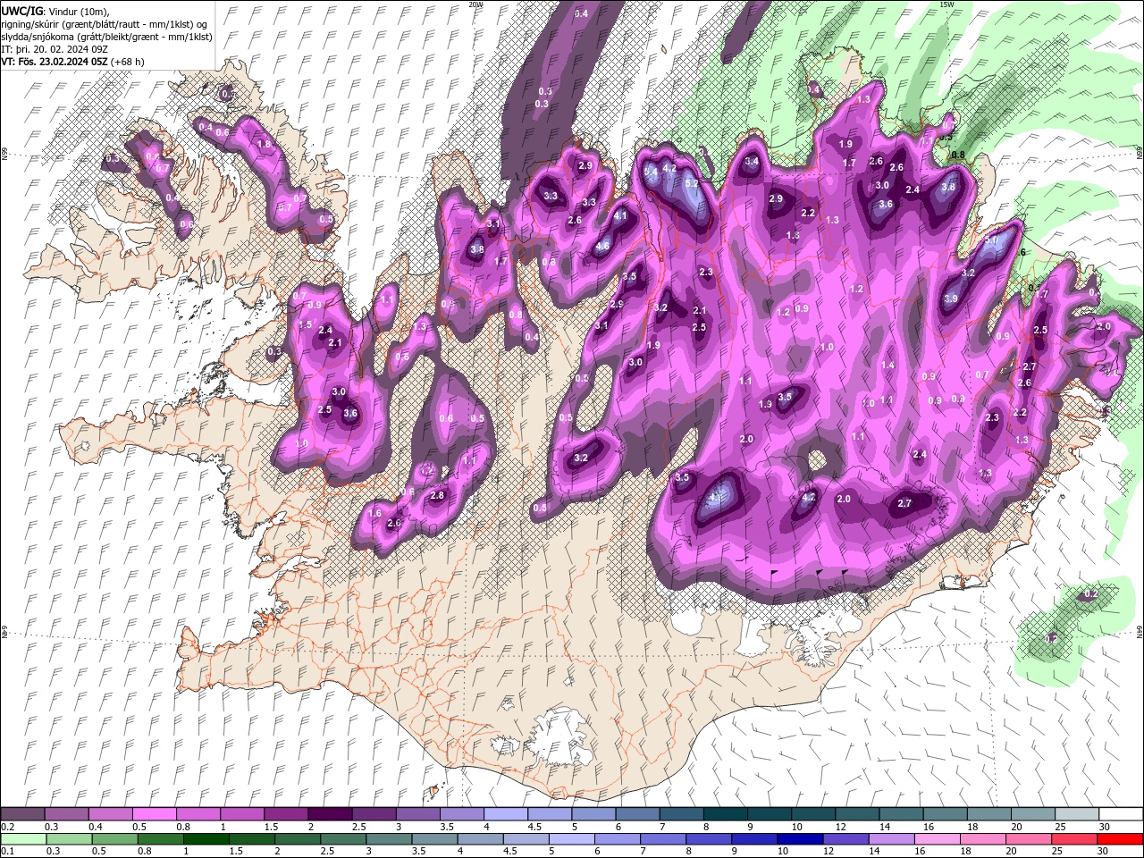This screenshot has height=858, width=1144.
Task: Click the pale green 0.1–0.3 swatch in bottom legend
Action: [22, 839]
